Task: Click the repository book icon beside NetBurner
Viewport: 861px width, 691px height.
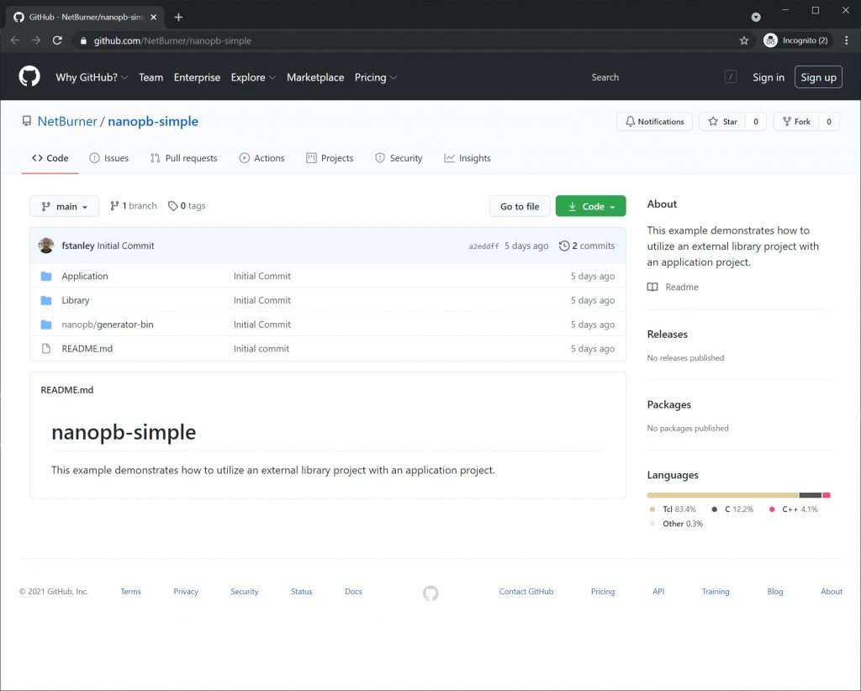Action: click(25, 121)
